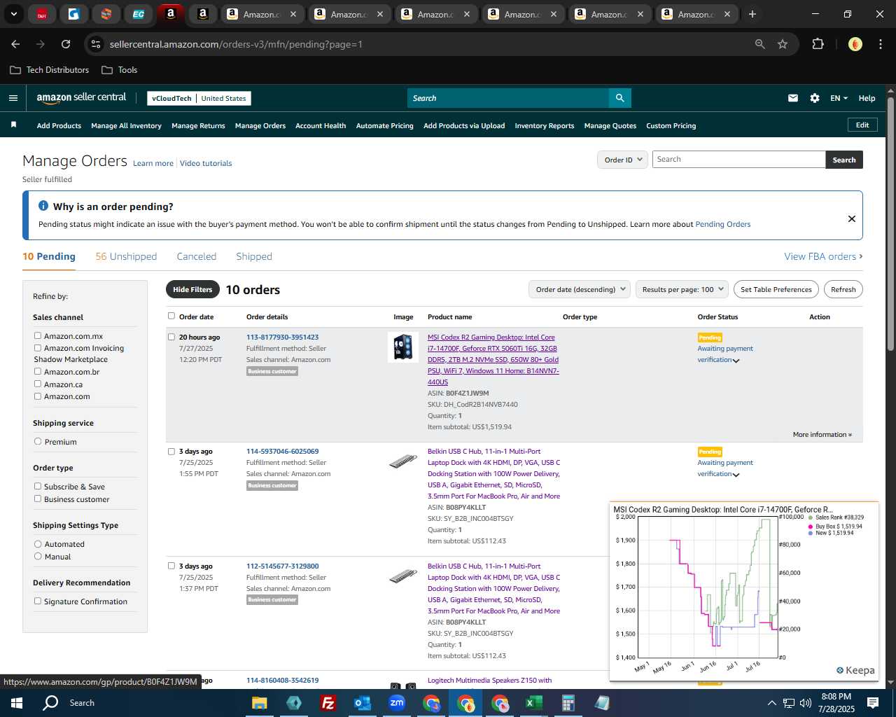Screen dimensions: 896x717
Task: Expand Awaiting payment verification for order 114-5937046-6025069
Action: click(x=736, y=475)
